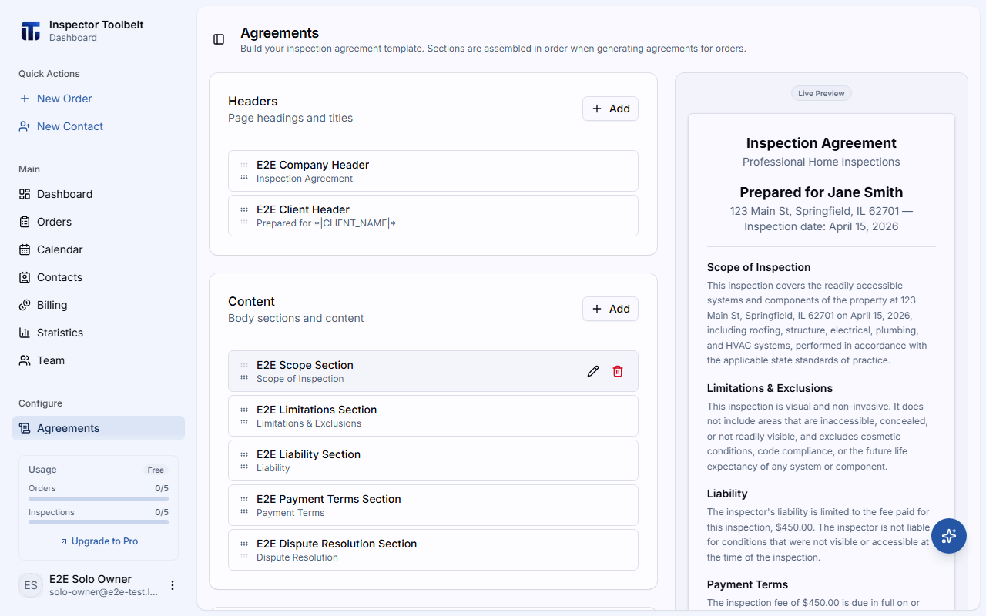Click New Contact quick action
The image size is (986, 616).
coord(99,126)
